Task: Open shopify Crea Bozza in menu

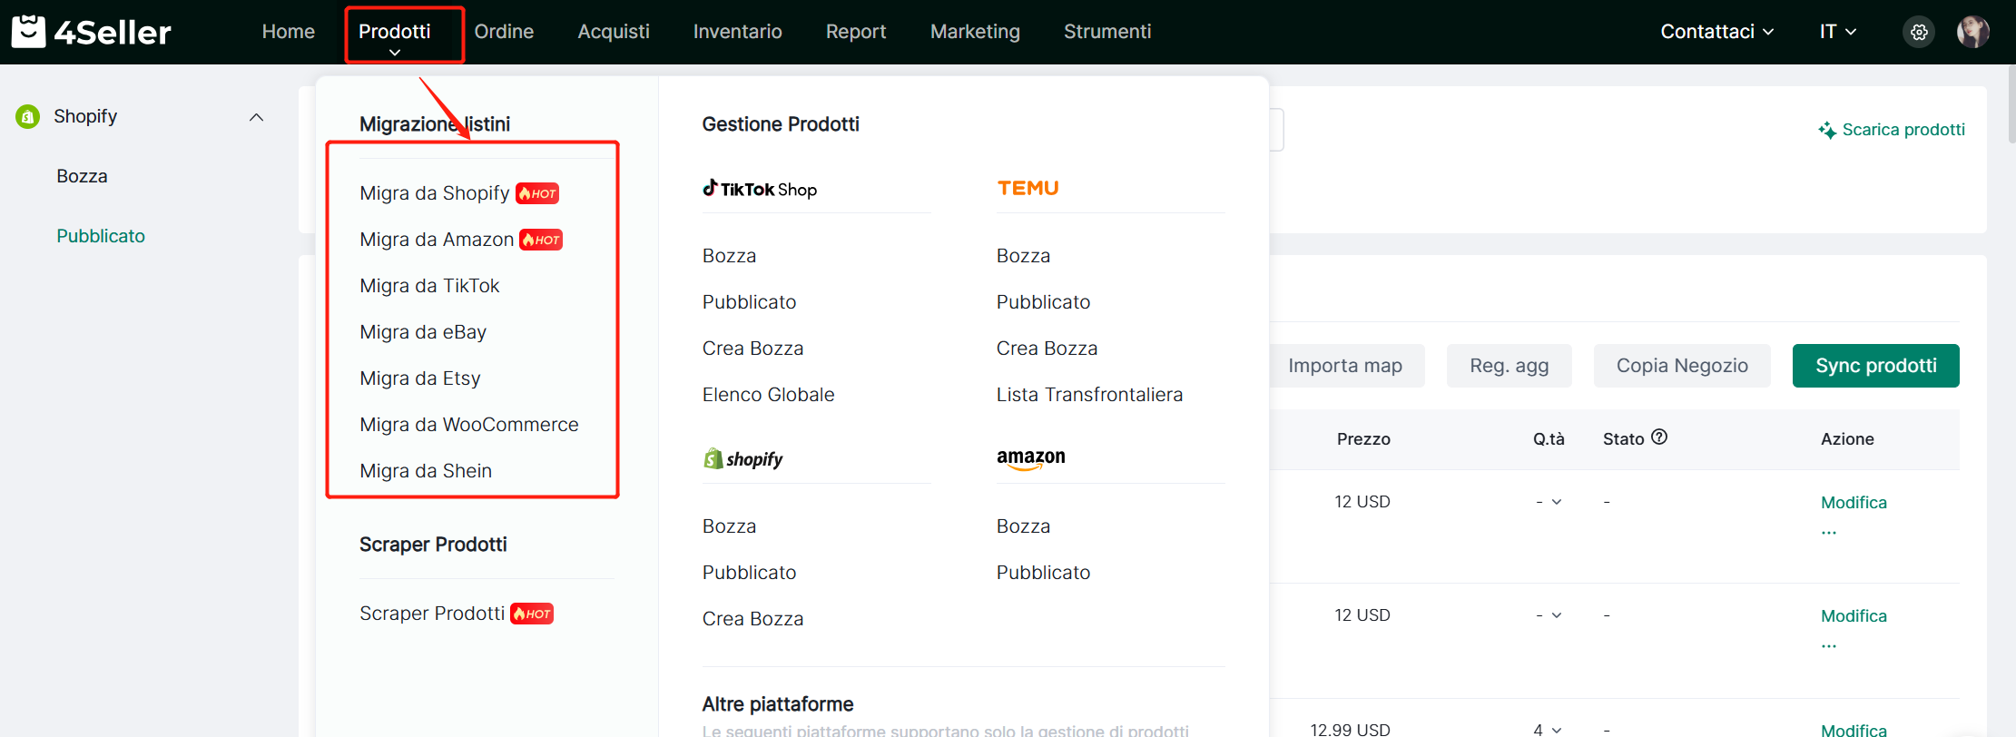Action: tap(752, 619)
